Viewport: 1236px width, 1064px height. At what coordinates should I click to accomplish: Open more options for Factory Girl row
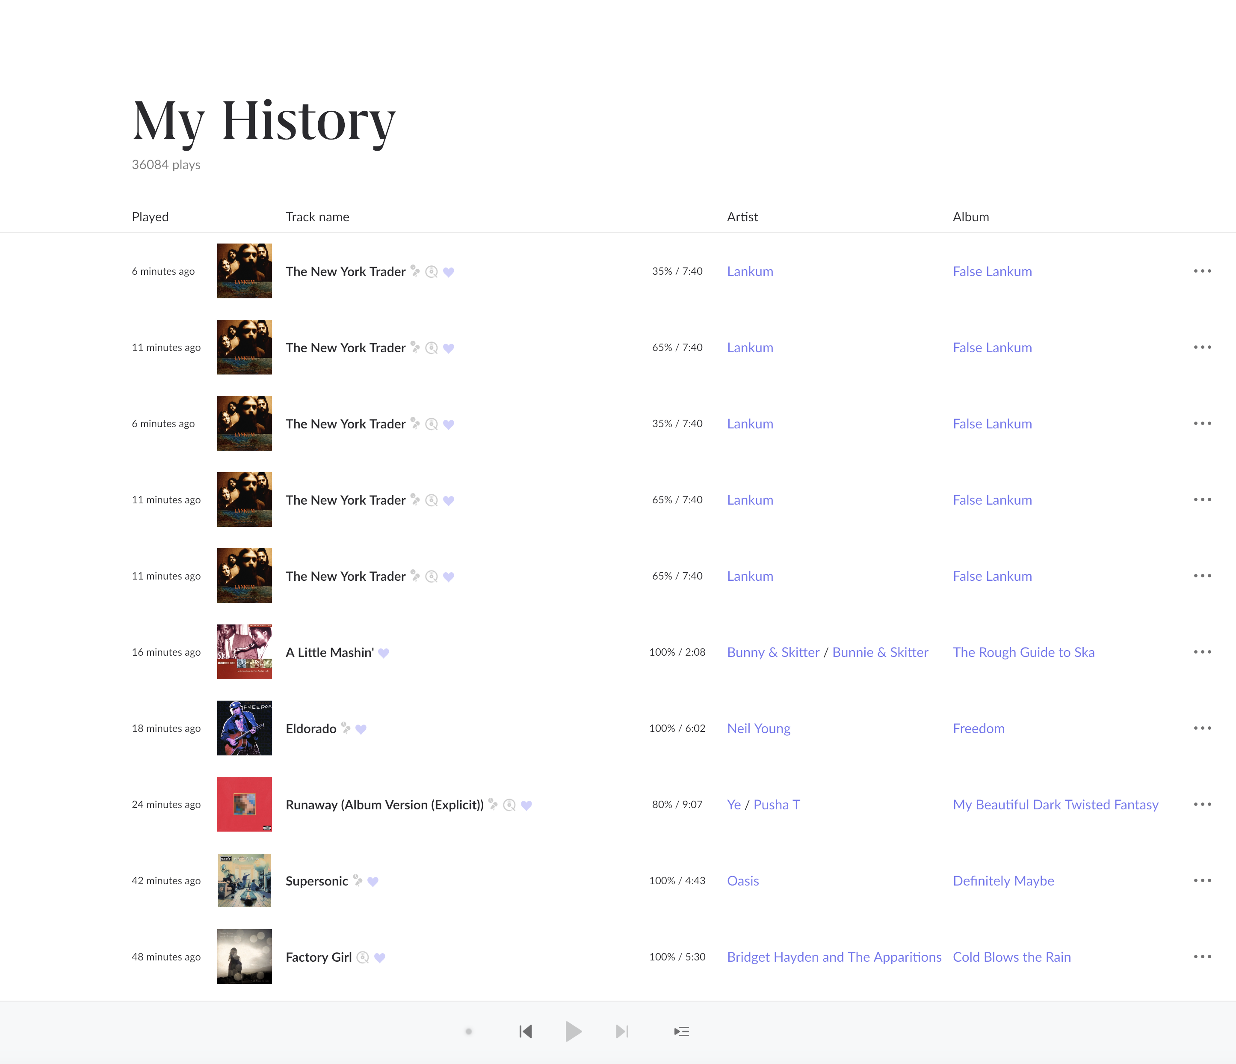click(x=1202, y=957)
